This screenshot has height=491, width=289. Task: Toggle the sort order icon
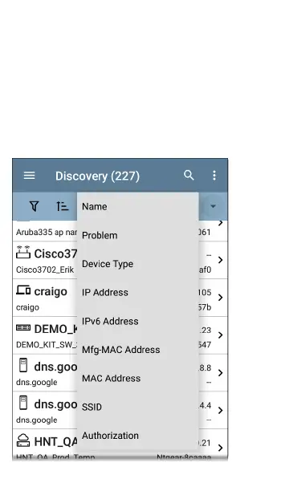(62, 206)
